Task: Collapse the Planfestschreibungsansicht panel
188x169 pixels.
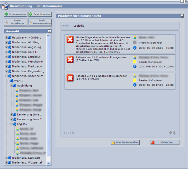Action: (182, 16)
